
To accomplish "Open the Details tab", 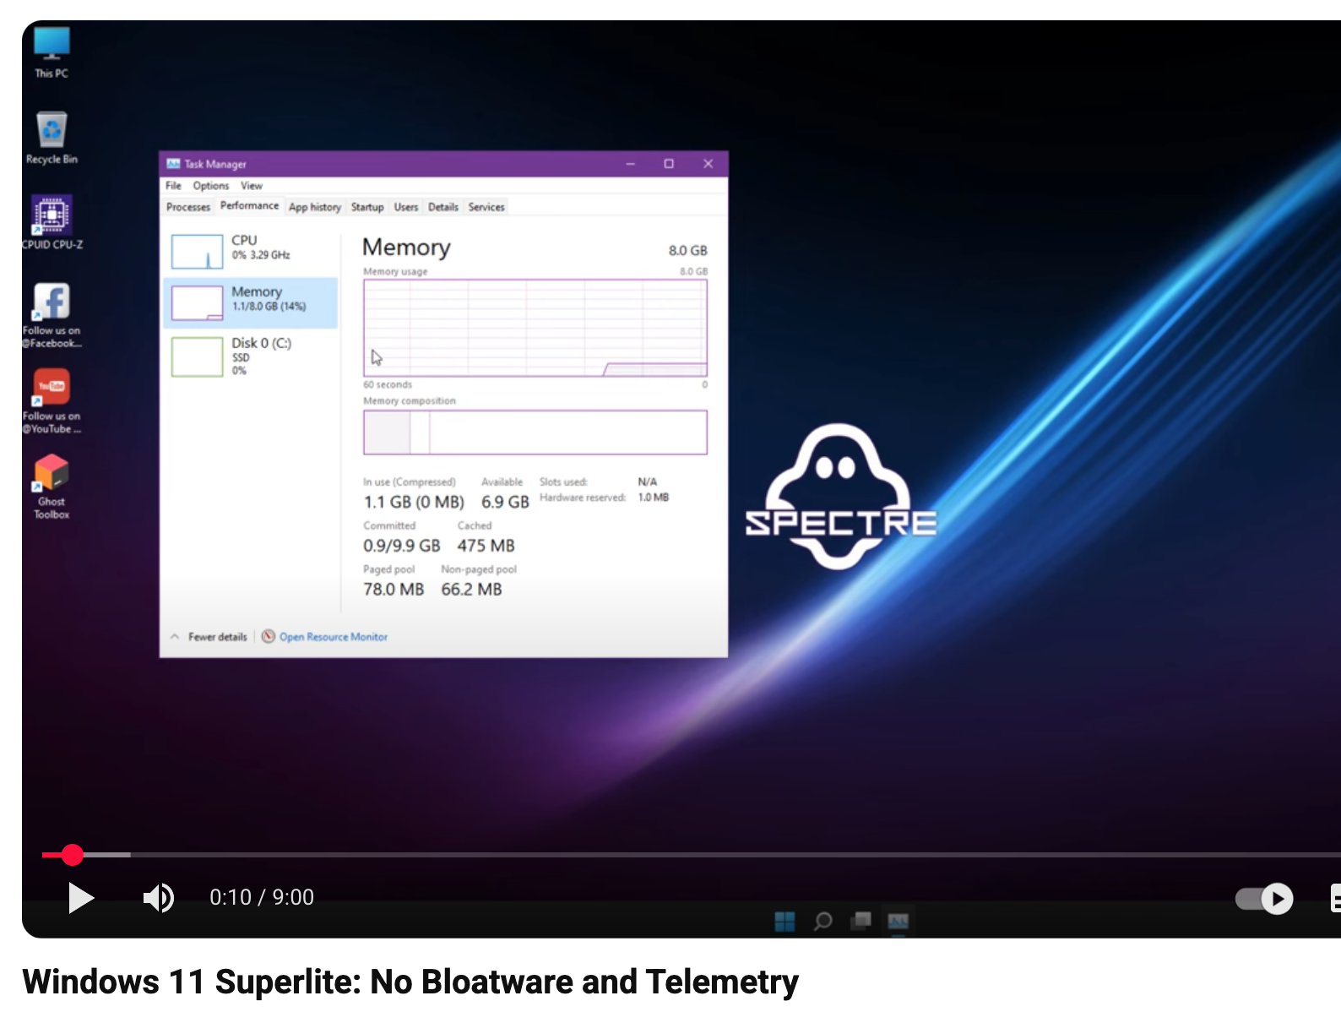I will [x=443, y=207].
